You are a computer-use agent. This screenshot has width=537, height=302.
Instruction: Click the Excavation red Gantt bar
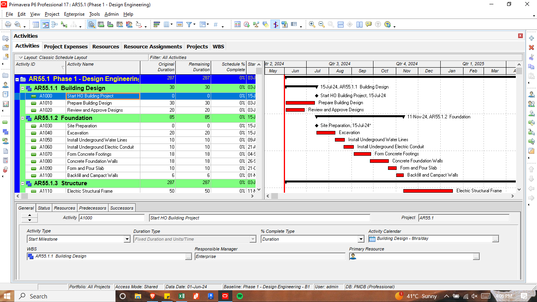tap(326, 133)
